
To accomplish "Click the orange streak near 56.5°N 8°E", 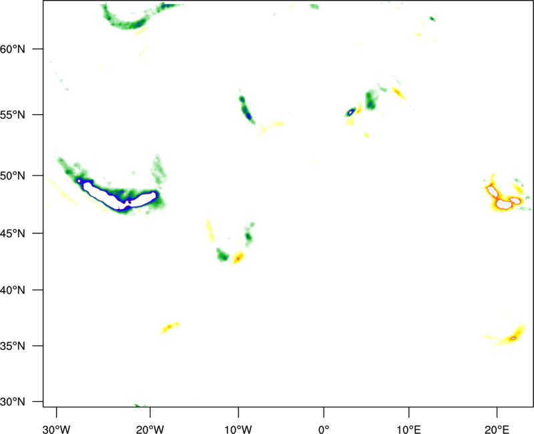I will [x=398, y=93].
